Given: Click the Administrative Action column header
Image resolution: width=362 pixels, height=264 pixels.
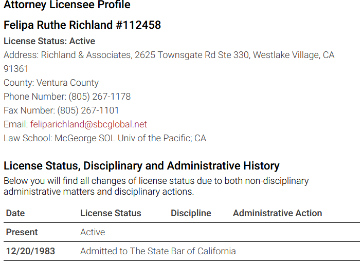Looking at the screenshot, I should [x=277, y=213].
